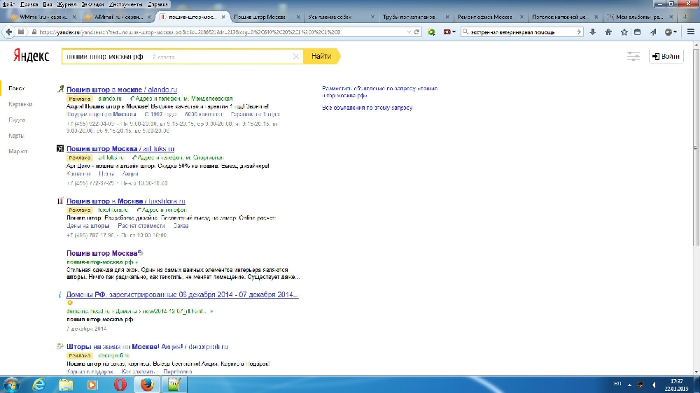The image size is (700, 393).
Task: Reload the page using the refresh icon
Action: click(417, 32)
